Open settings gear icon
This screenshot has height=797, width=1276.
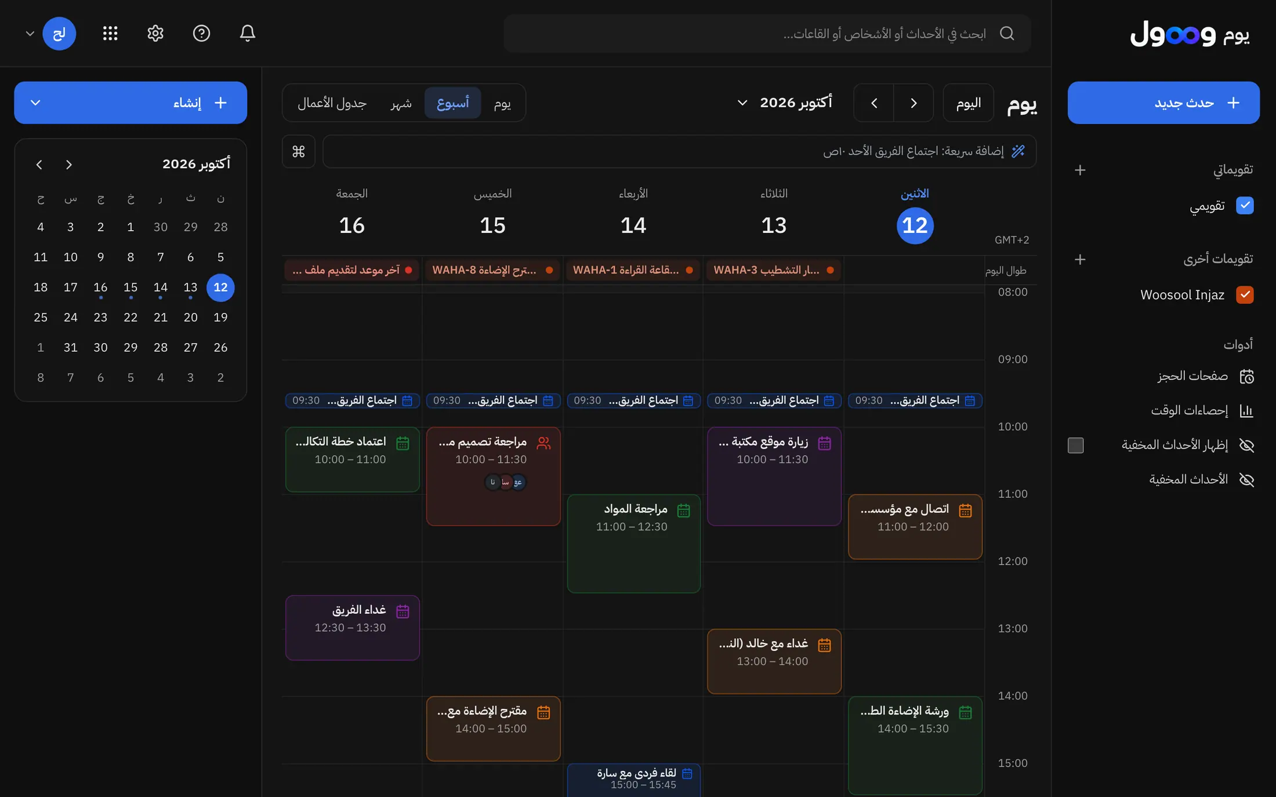[155, 33]
